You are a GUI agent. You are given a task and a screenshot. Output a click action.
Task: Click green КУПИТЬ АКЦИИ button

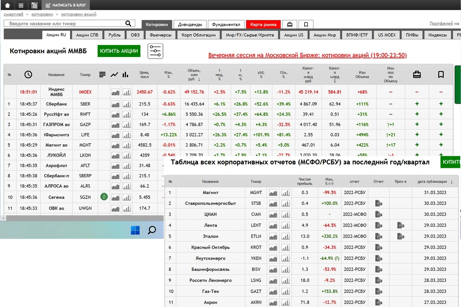point(119,51)
